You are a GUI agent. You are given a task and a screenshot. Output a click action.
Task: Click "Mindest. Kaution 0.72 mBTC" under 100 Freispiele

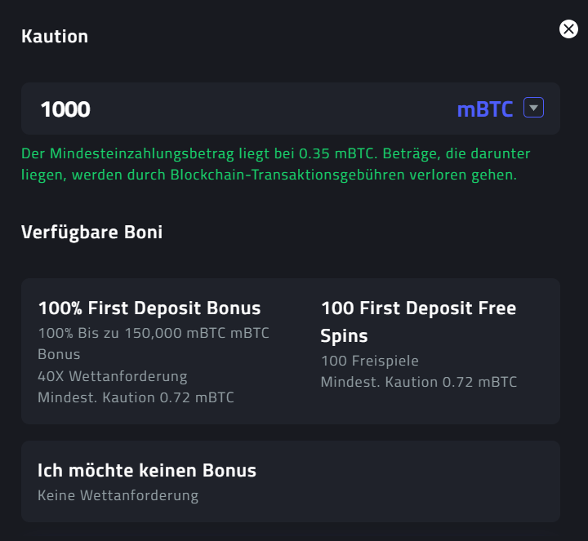click(419, 382)
